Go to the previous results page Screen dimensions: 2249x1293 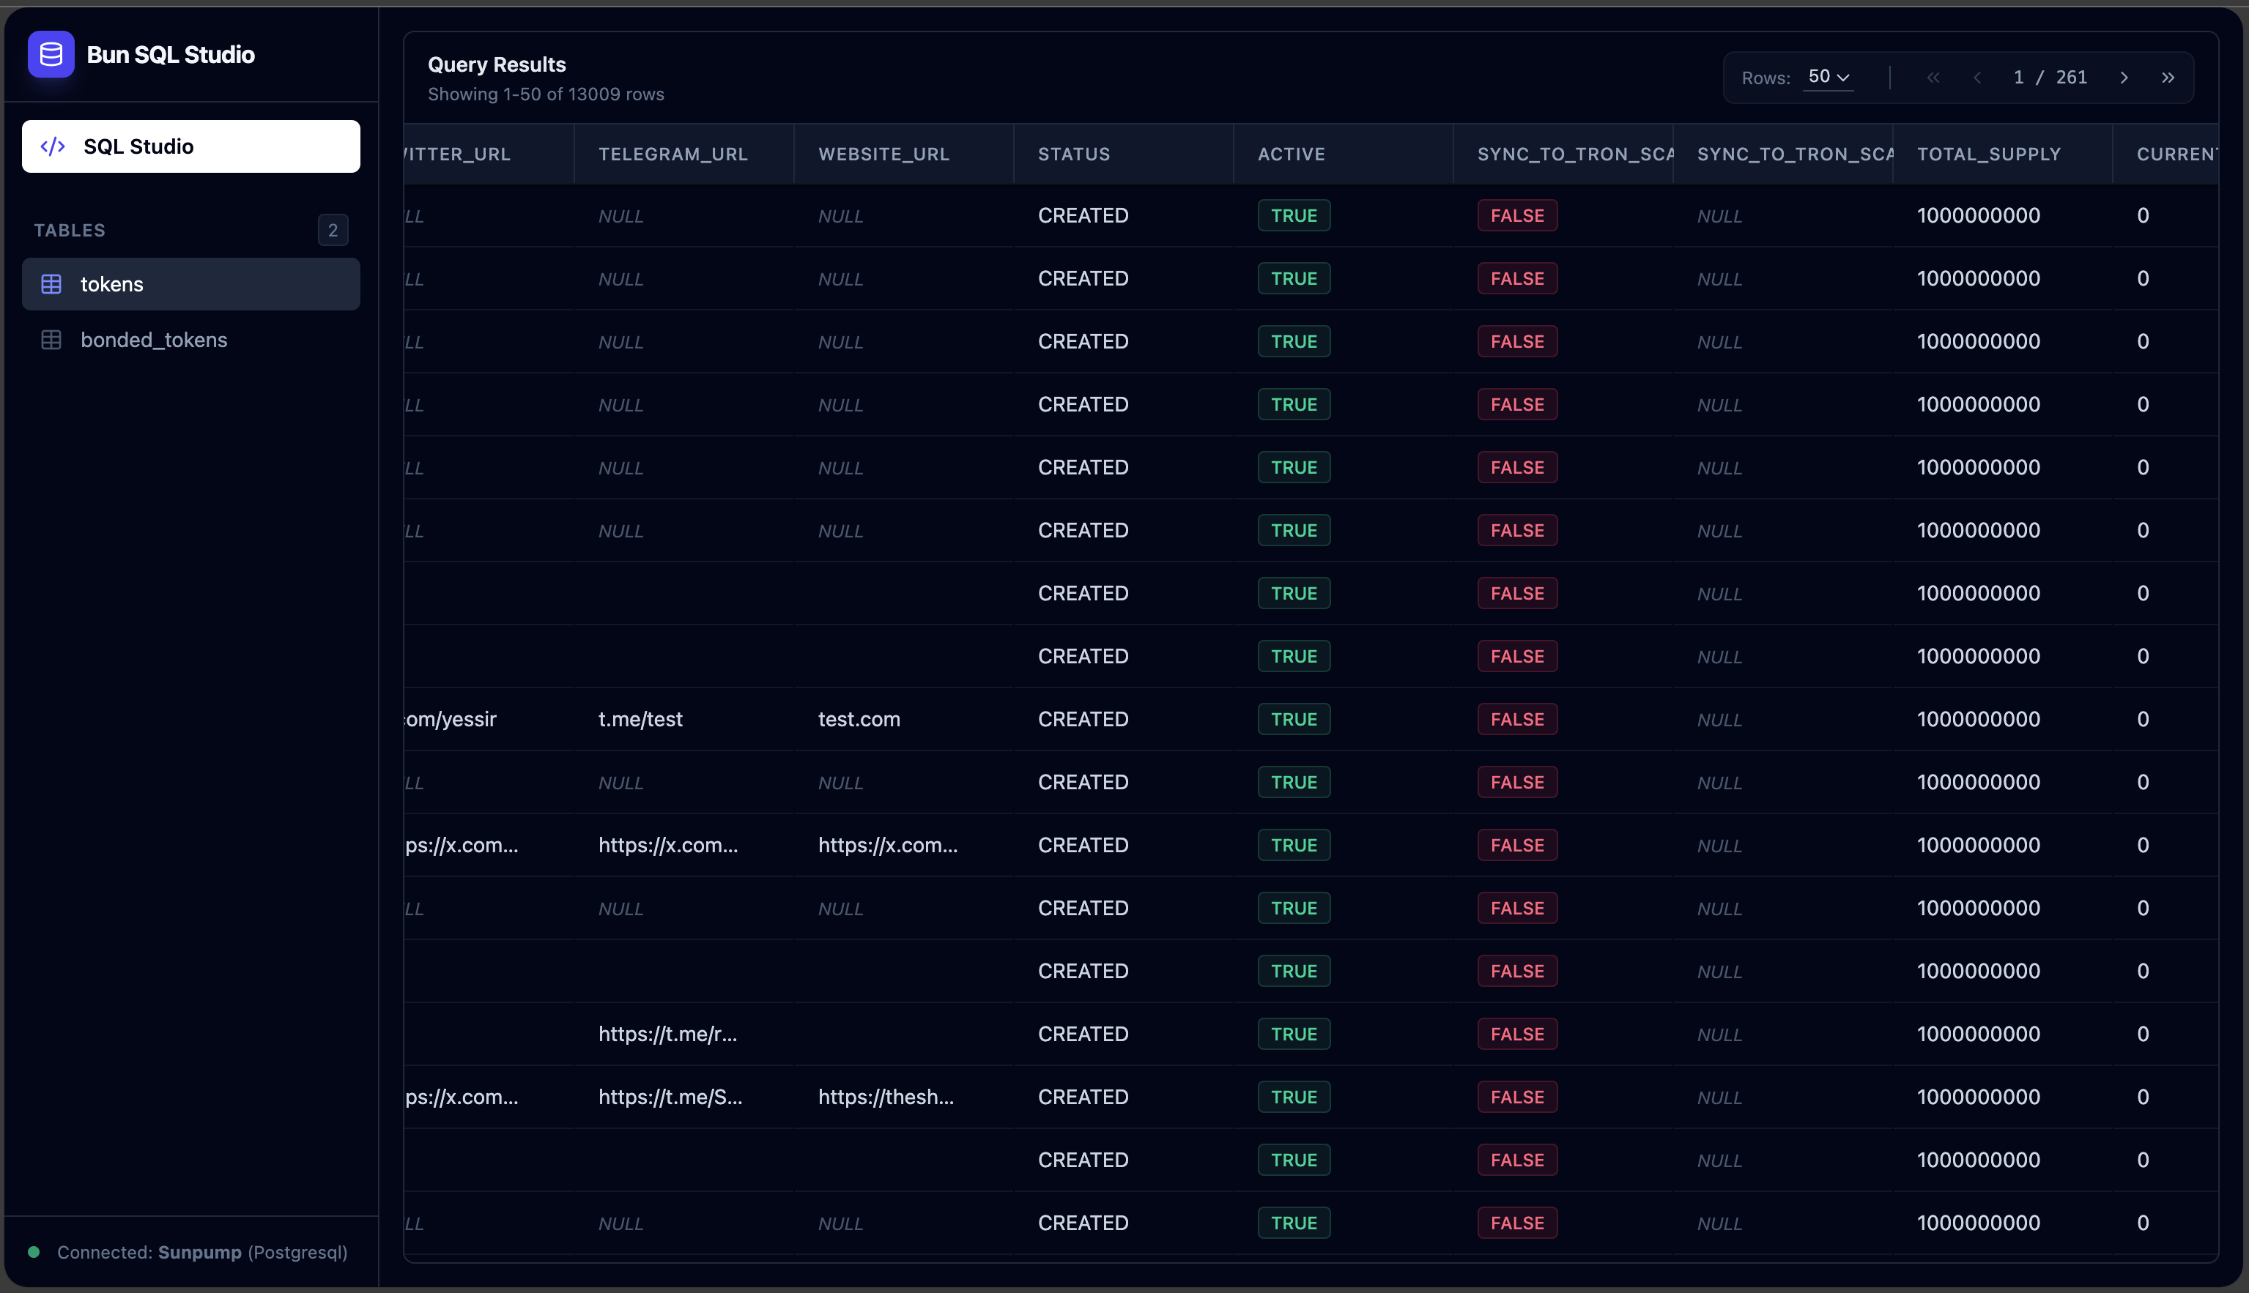[x=1977, y=78]
